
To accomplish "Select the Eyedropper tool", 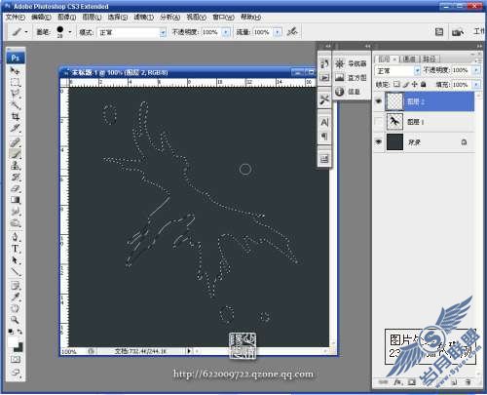I will point(15,296).
